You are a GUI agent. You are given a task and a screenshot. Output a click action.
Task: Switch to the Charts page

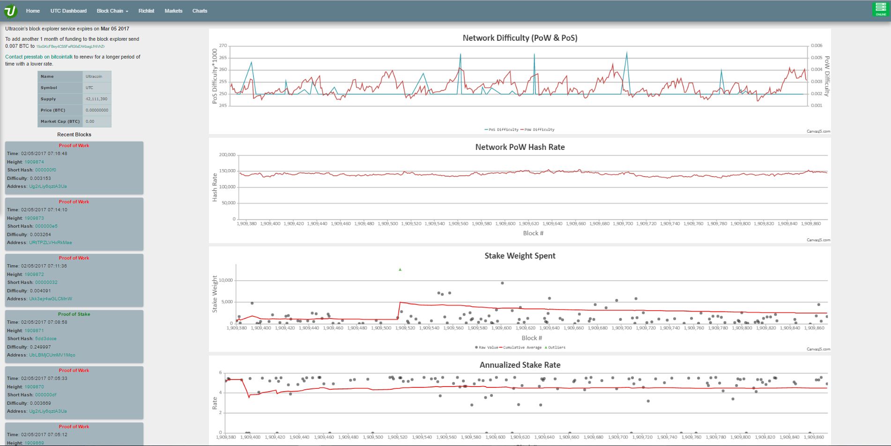point(200,11)
